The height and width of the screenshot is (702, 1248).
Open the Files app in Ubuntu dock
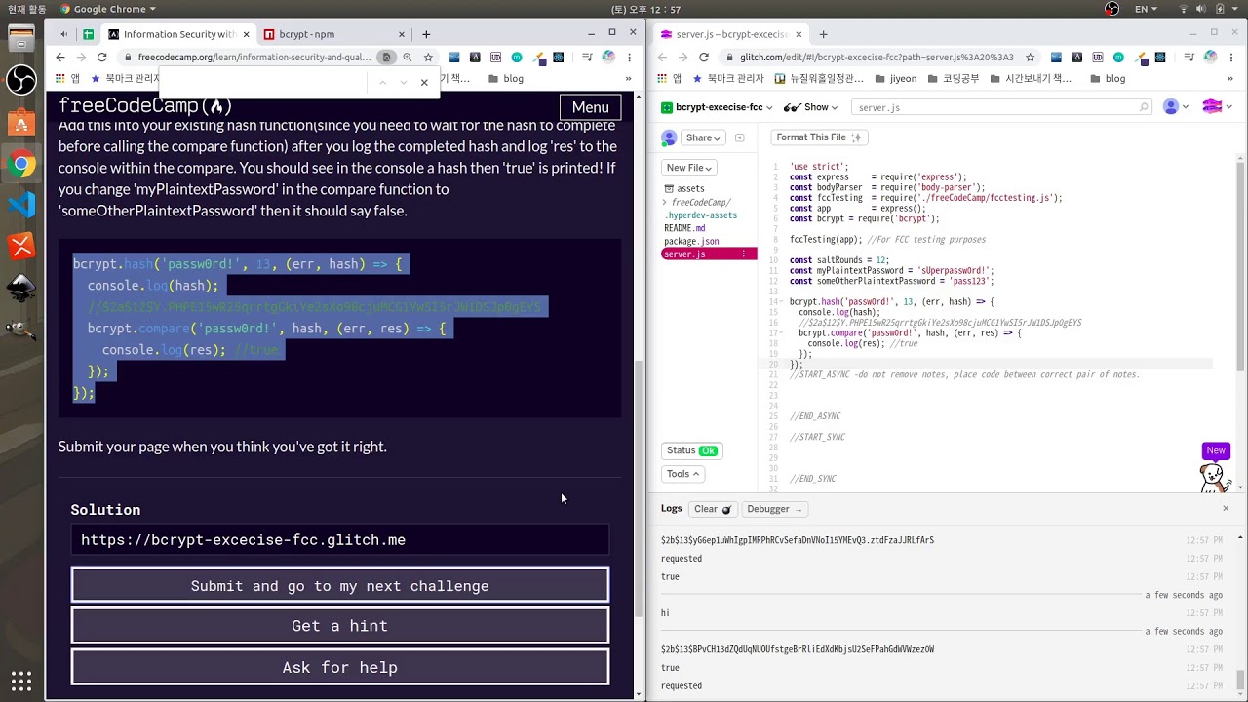click(20, 38)
